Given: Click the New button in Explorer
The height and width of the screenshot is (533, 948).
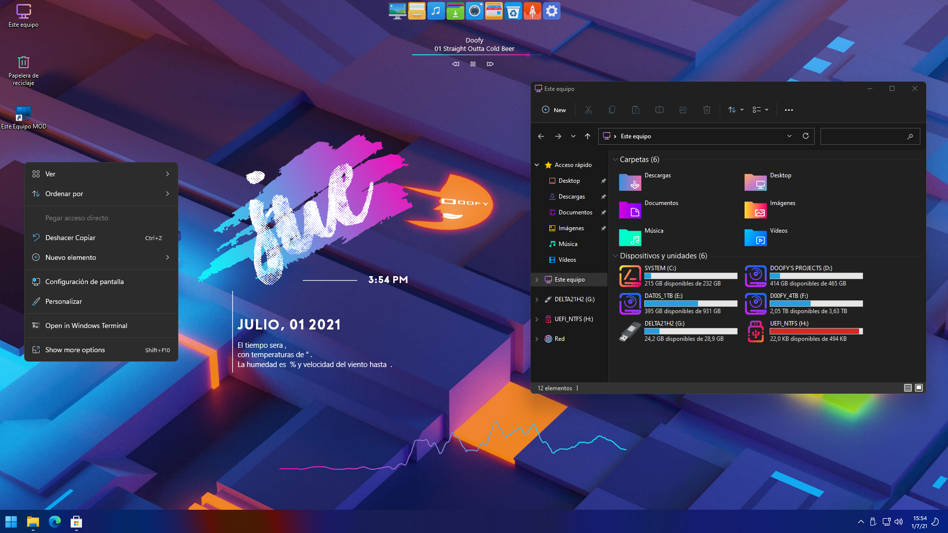Looking at the screenshot, I should pyautogui.click(x=554, y=110).
